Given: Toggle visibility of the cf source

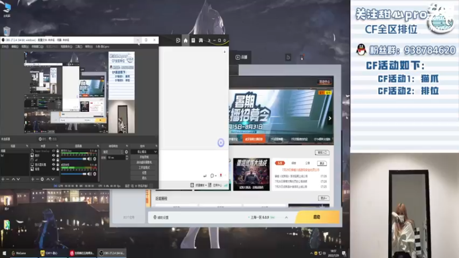Looking at the screenshot, I should (x=53, y=160).
